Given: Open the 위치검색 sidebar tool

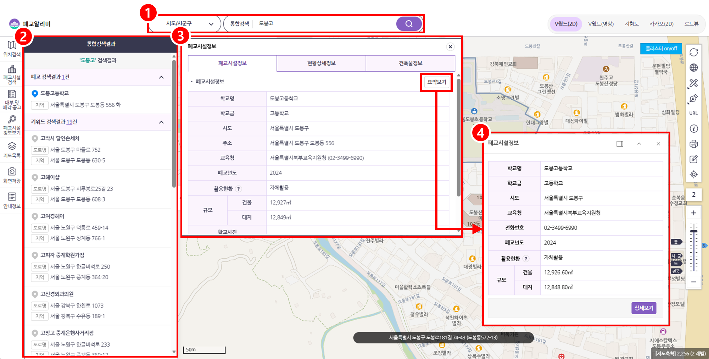Looking at the screenshot, I should tap(12, 49).
